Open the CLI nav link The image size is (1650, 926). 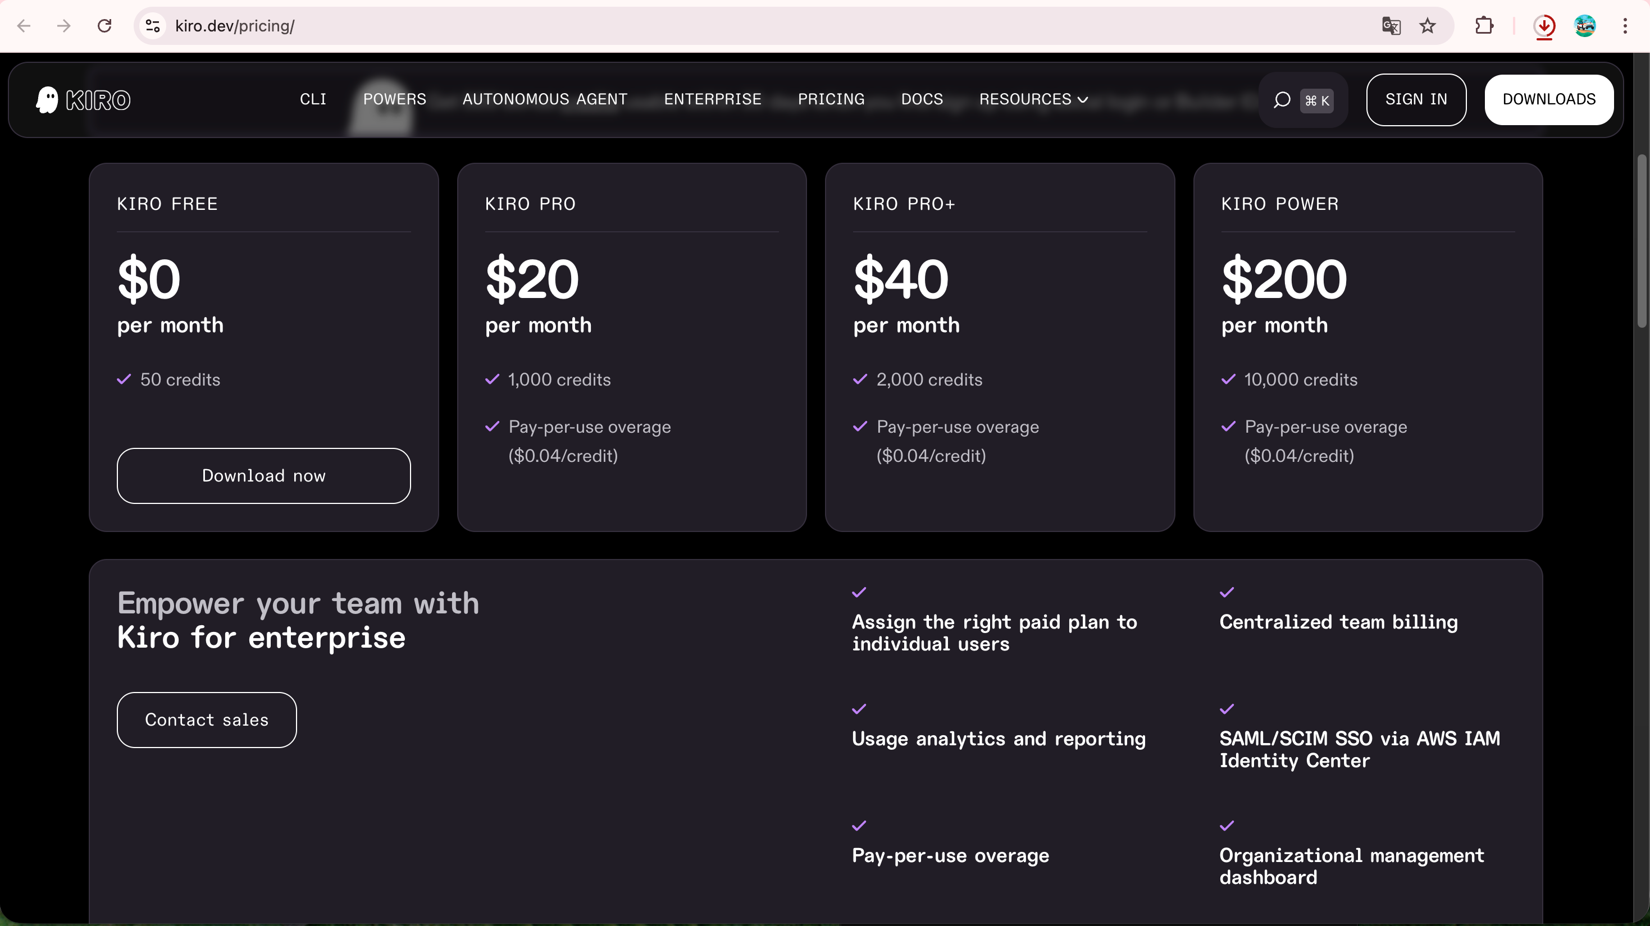click(x=313, y=99)
